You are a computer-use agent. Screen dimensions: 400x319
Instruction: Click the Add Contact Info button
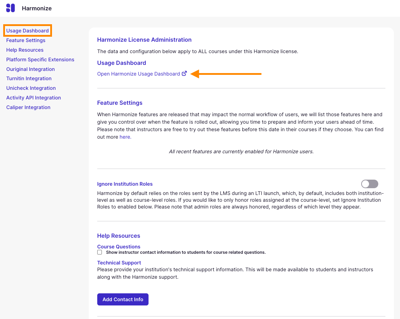[123, 299]
